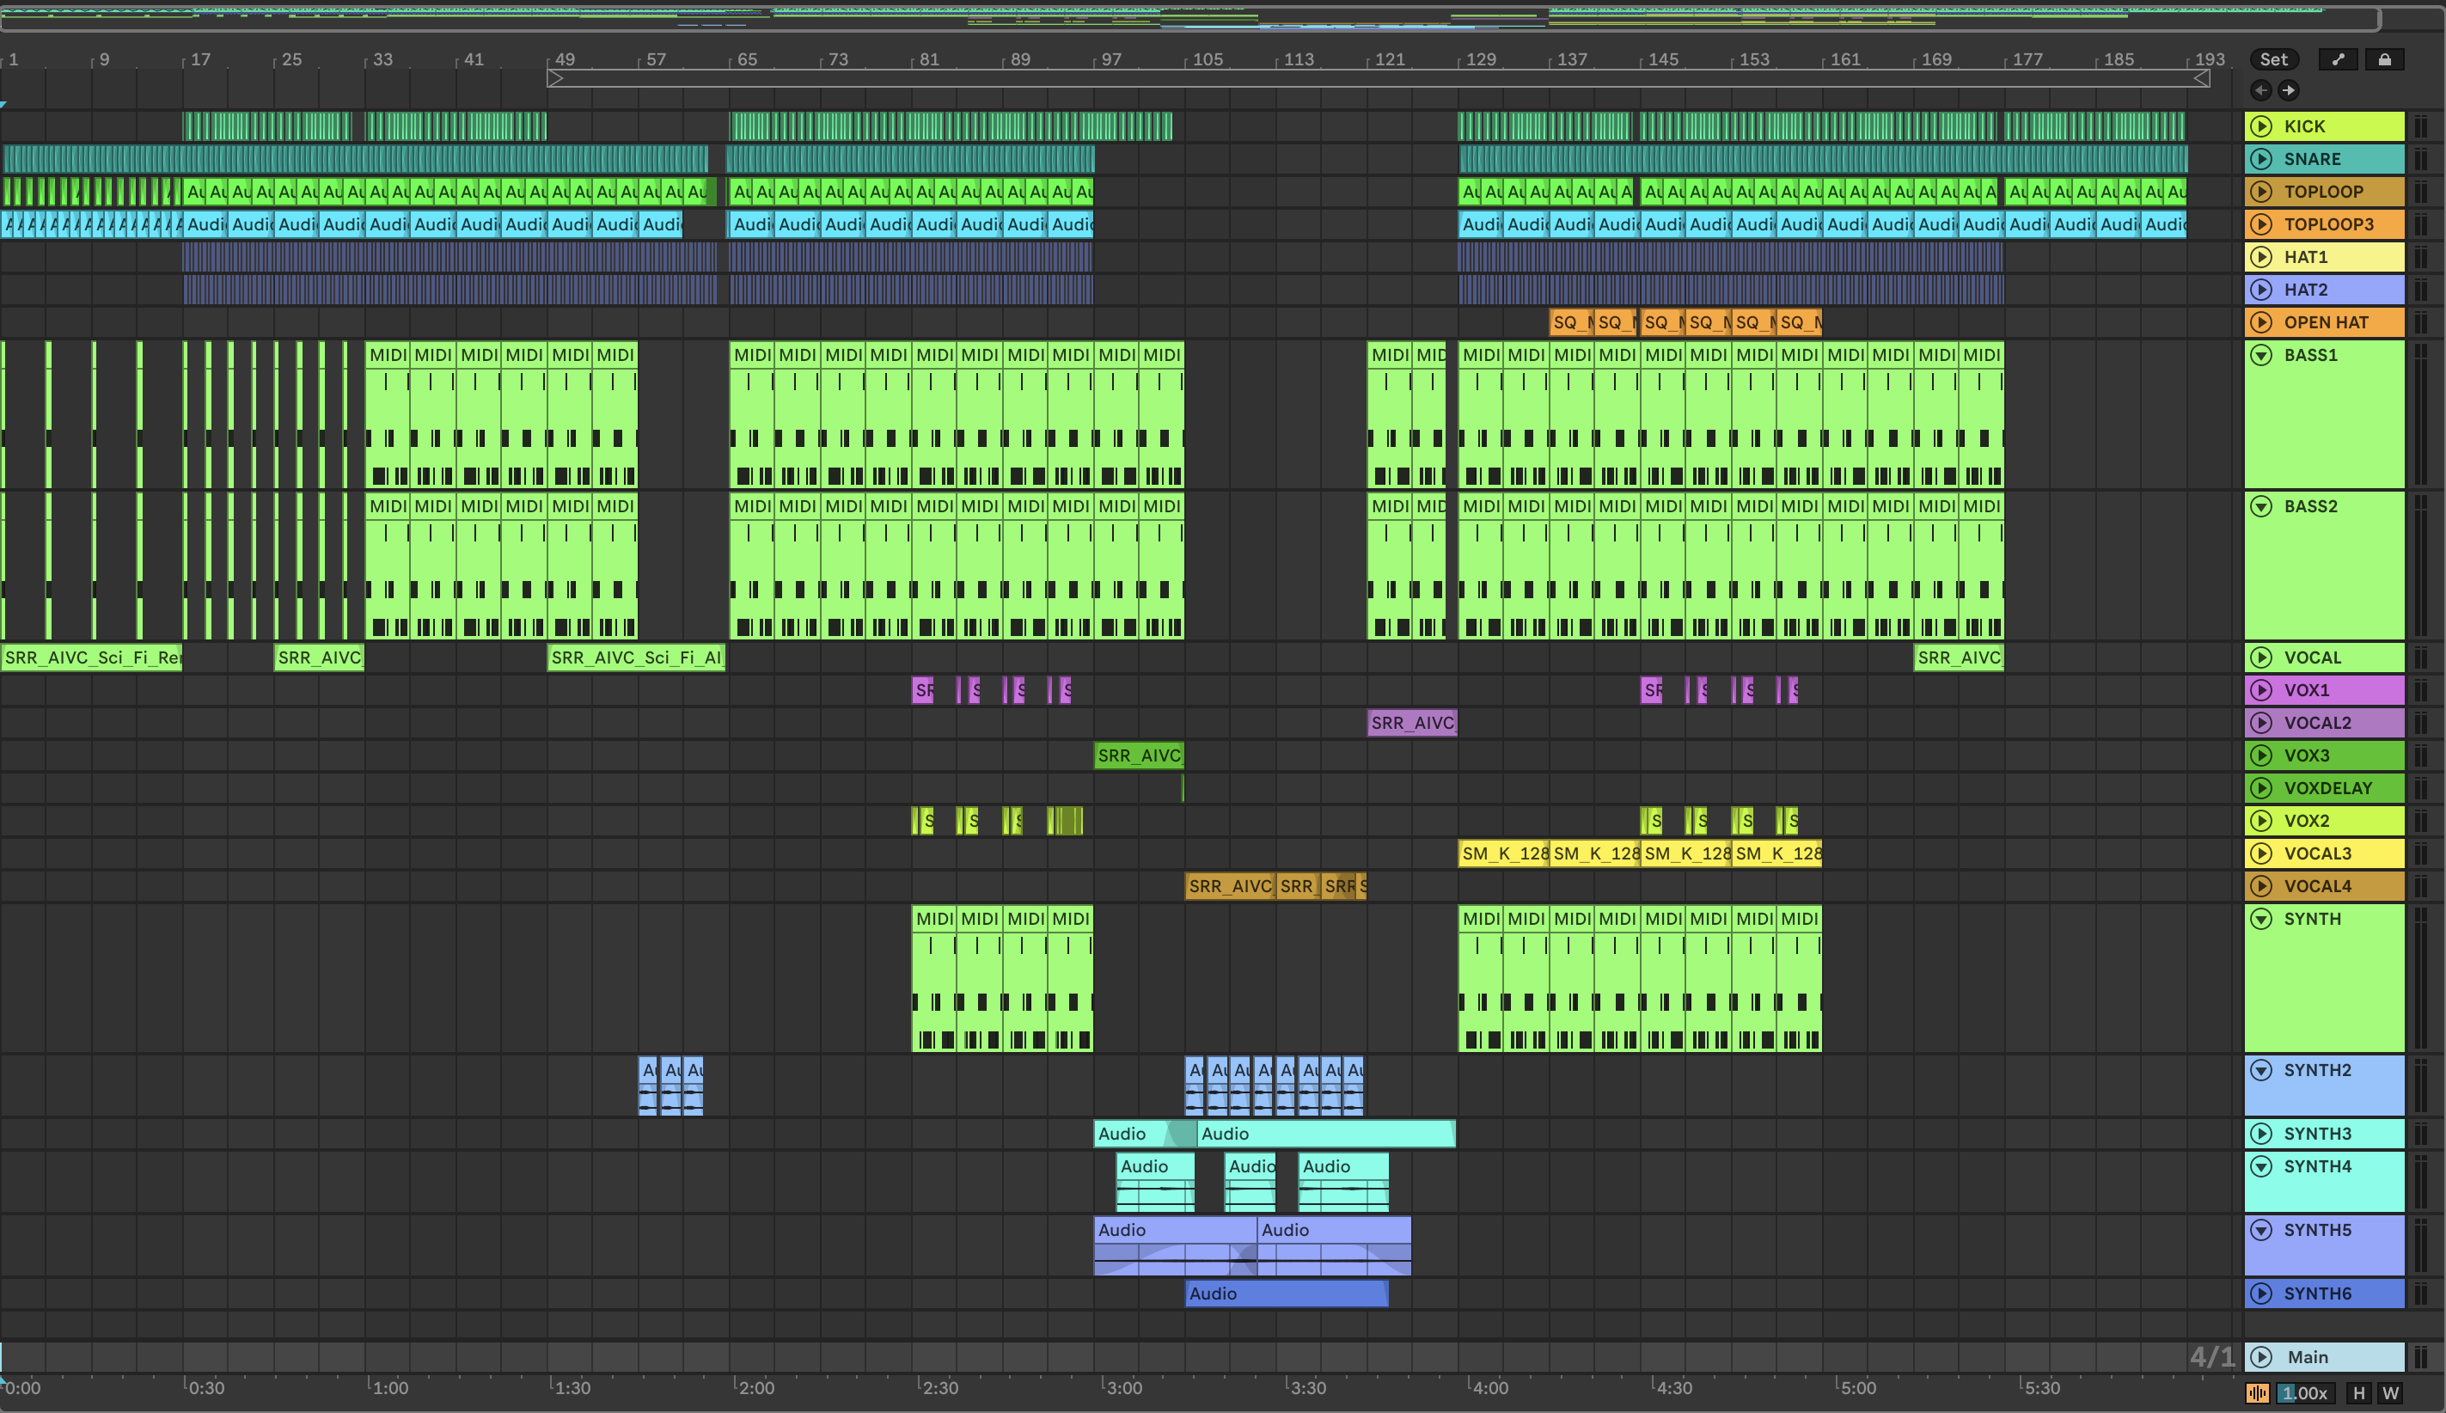Unfold the SYNTH6 track
2446x1413 pixels.
tap(2260, 1294)
